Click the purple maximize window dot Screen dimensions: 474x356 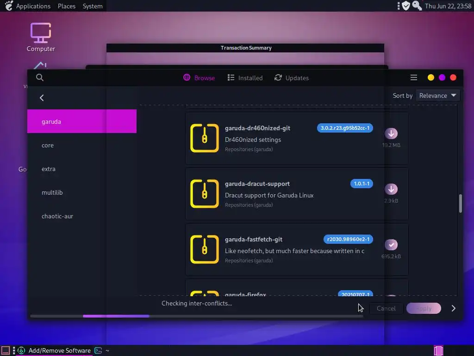[442, 77]
